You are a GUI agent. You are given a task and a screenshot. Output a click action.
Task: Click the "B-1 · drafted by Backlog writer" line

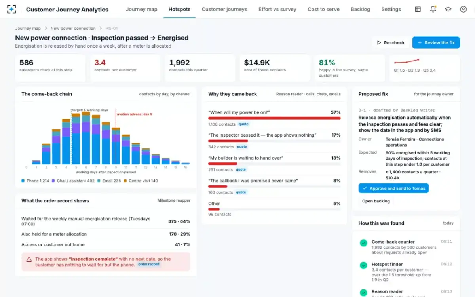click(x=397, y=110)
